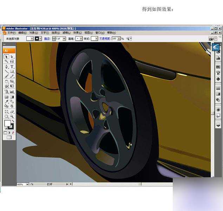The height and width of the screenshot is (211, 223).
Task: Open the Brushes panel icon in dock
Action: pyautogui.click(x=218, y=73)
